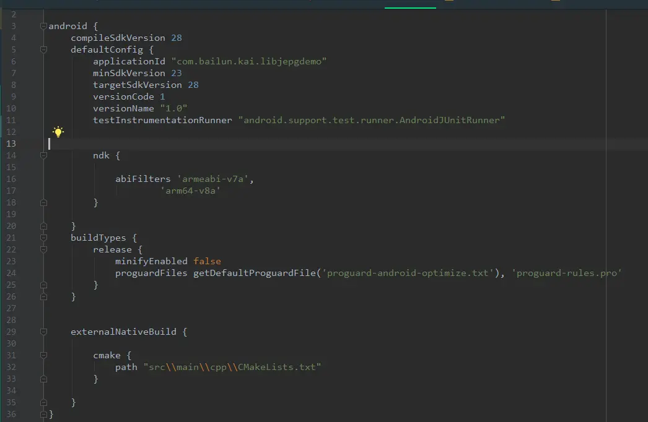648x422 pixels.
Task: Collapse the cmake block fold marker
Action: (43, 355)
